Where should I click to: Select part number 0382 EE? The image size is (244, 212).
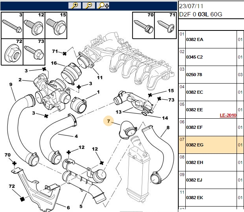(194, 110)
